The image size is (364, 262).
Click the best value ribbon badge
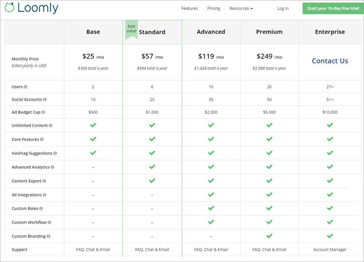131,29
